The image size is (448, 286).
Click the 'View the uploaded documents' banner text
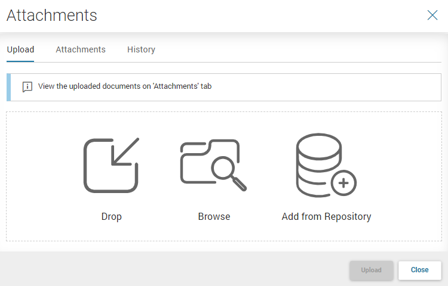125,86
